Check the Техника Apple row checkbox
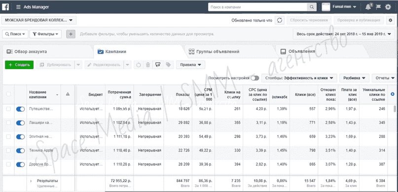 (x=8, y=151)
